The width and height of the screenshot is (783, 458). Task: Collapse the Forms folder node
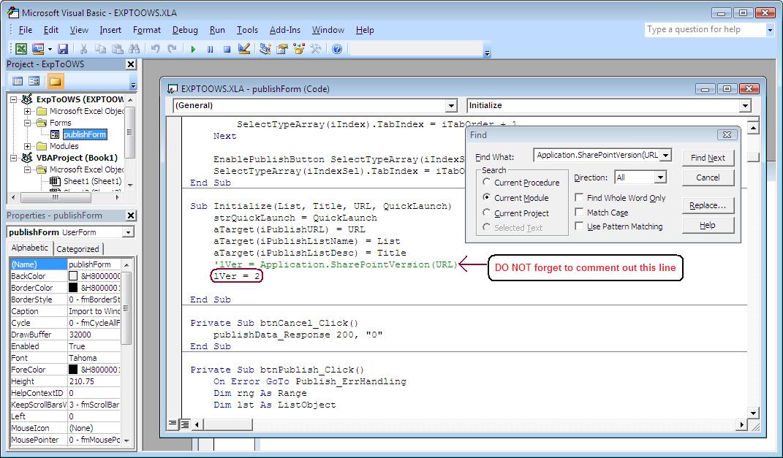click(x=28, y=123)
